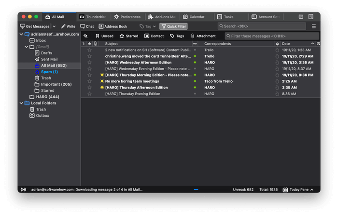Open the Spam folder
338x216 pixels.
(x=49, y=72)
